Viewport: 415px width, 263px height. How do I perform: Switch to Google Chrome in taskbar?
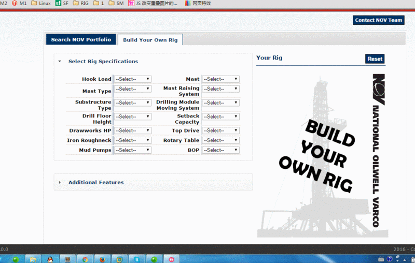(85, 259)
